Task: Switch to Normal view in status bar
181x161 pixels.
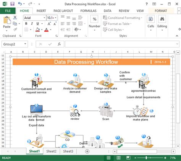Action: [x=108, y=158]
